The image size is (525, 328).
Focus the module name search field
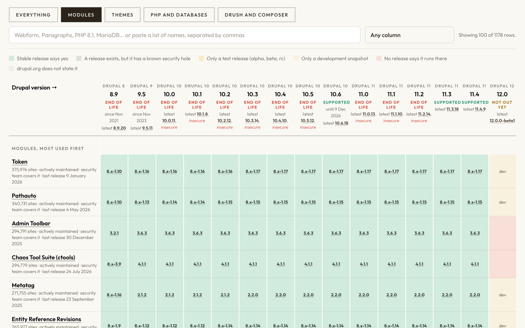click(185, 35)
